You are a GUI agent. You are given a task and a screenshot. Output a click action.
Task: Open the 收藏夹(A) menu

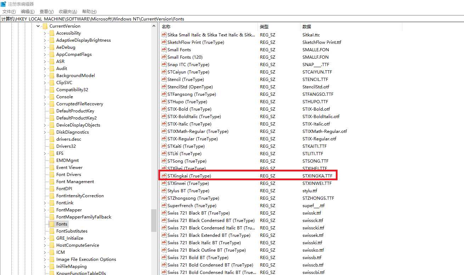click(x=68, y=12)
